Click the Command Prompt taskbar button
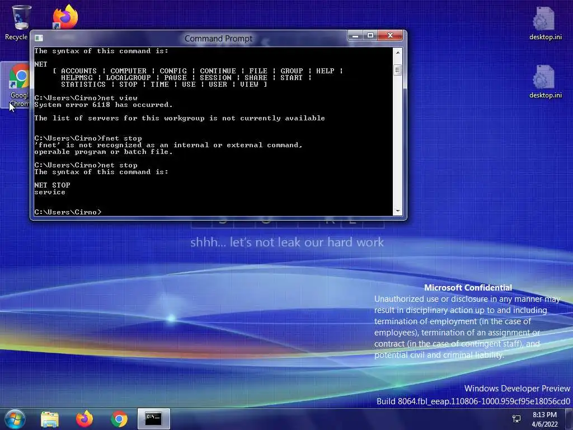This screenshot has height=430, width=573. (153, 419)
